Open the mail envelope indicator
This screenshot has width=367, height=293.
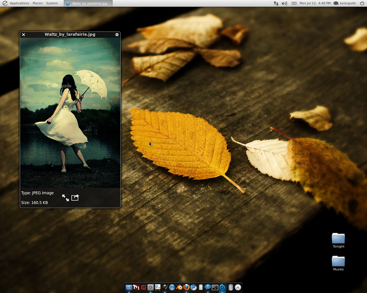(294, 3)
